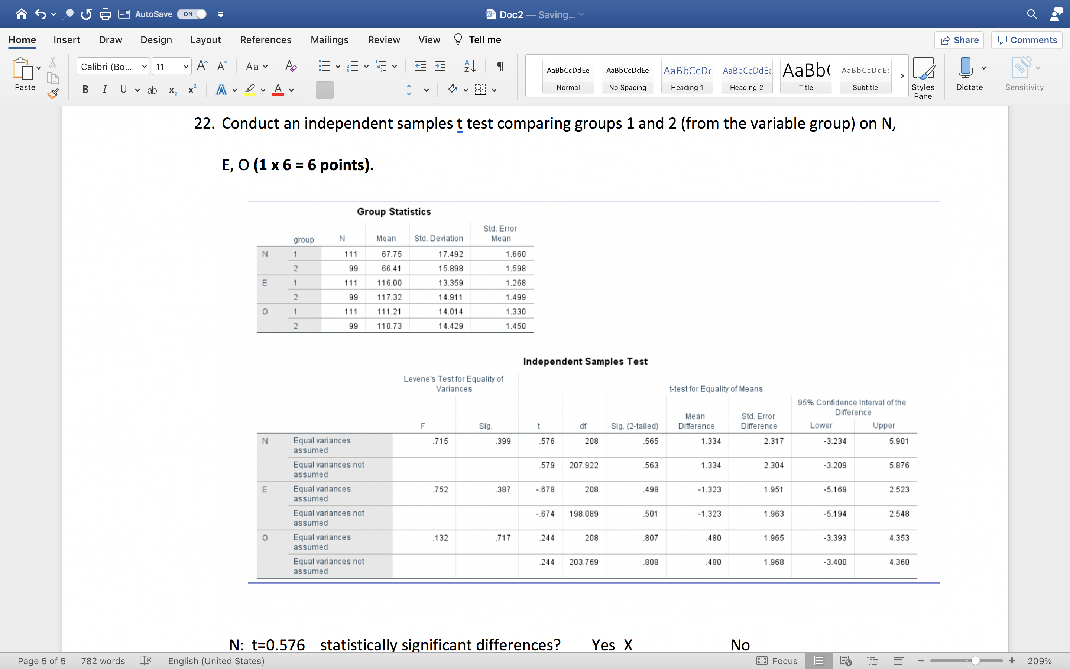
Task: Select the Normal style
Action: (568, 76)
